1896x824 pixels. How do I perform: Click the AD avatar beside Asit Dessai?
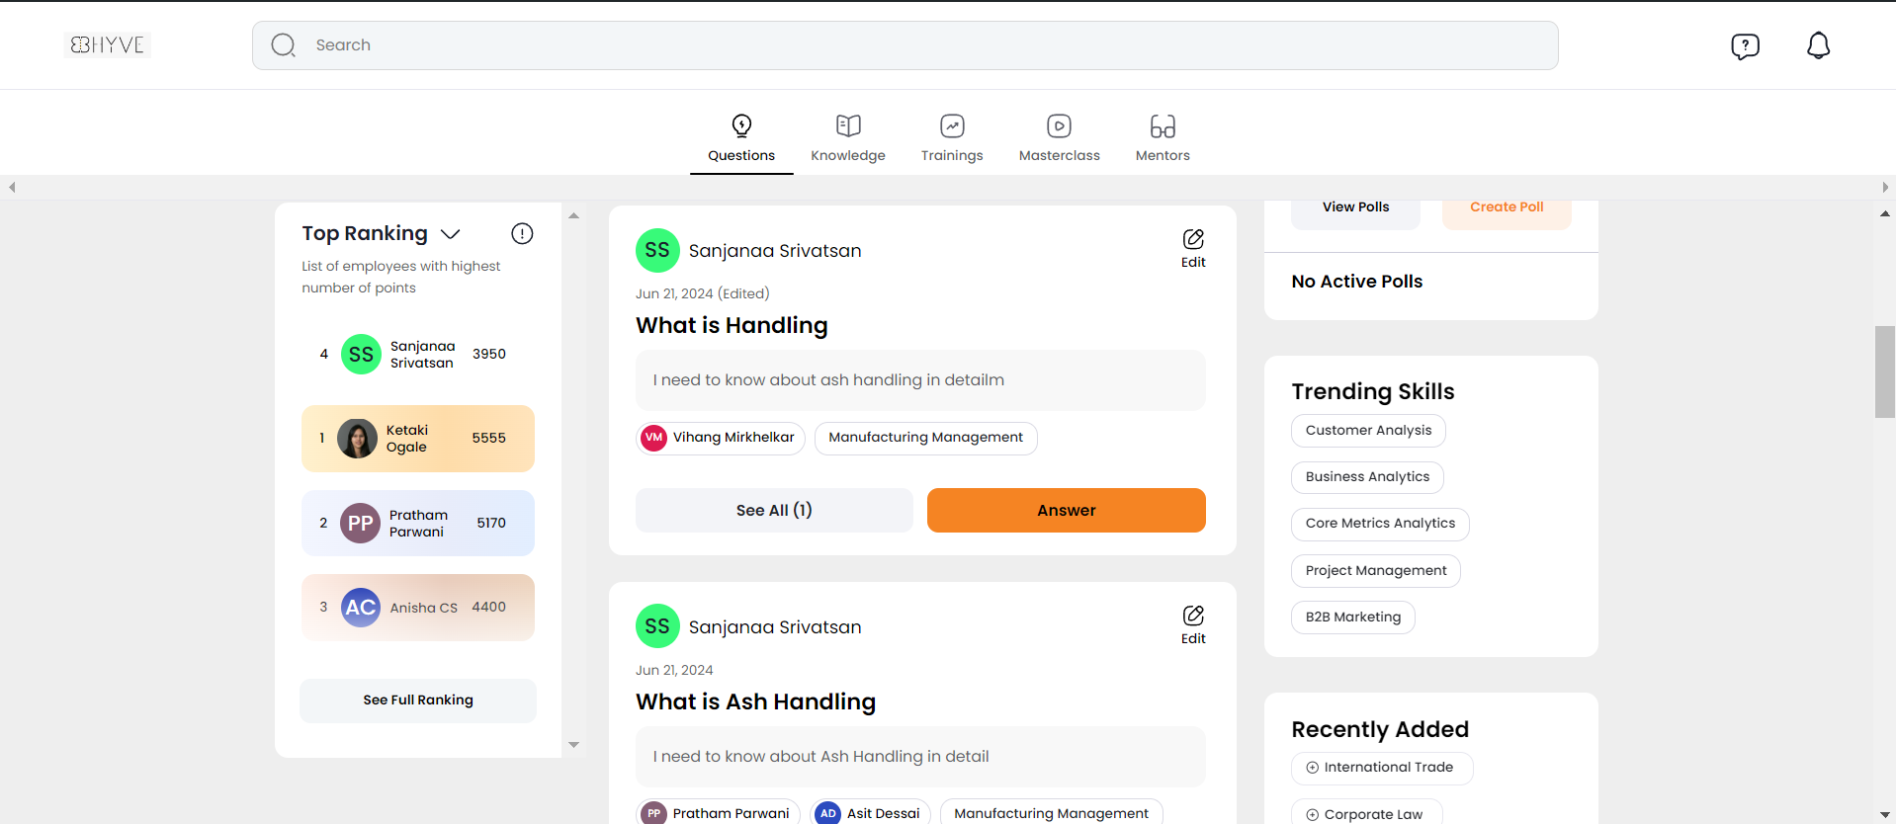(x=828, y=813)
